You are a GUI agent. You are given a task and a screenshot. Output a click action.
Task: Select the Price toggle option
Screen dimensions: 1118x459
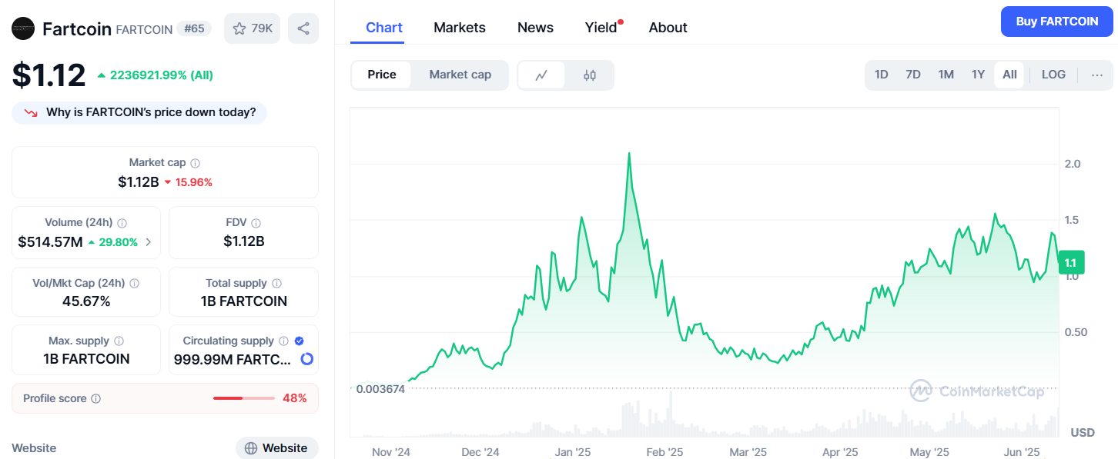pyautogui.click(x=382, y=75)
